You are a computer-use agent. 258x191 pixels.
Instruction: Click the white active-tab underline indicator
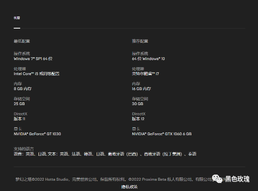(x=17, y=28)
